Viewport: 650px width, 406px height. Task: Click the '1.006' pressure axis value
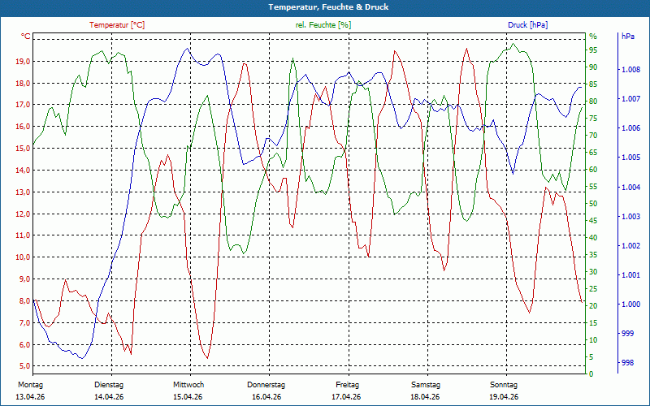[x=631, y=128]
